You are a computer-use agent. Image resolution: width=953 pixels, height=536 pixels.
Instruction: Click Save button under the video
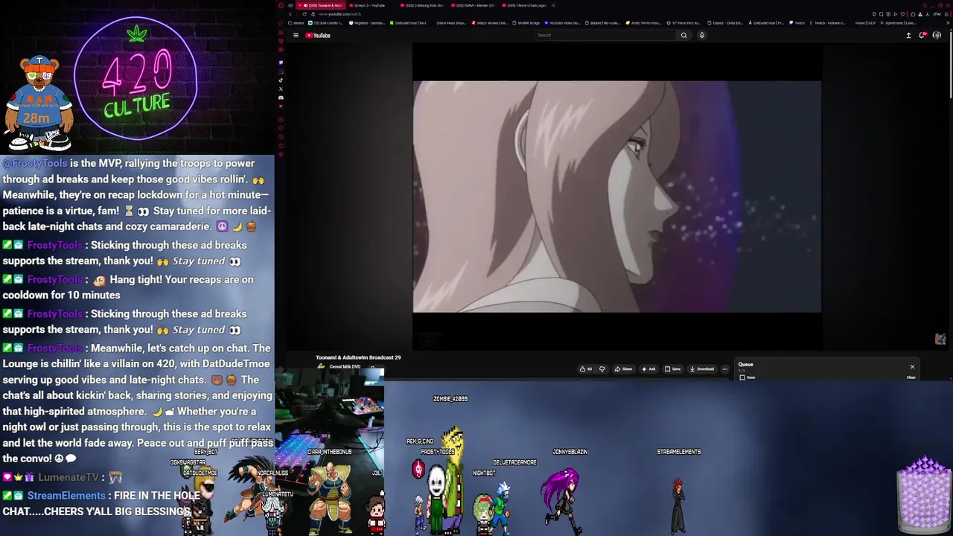click(672, 368)
